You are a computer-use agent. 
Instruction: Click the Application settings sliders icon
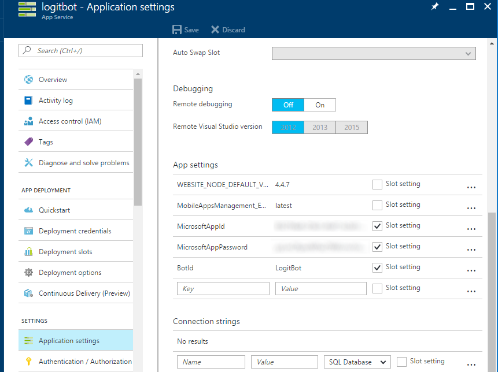tap(28, 340)
